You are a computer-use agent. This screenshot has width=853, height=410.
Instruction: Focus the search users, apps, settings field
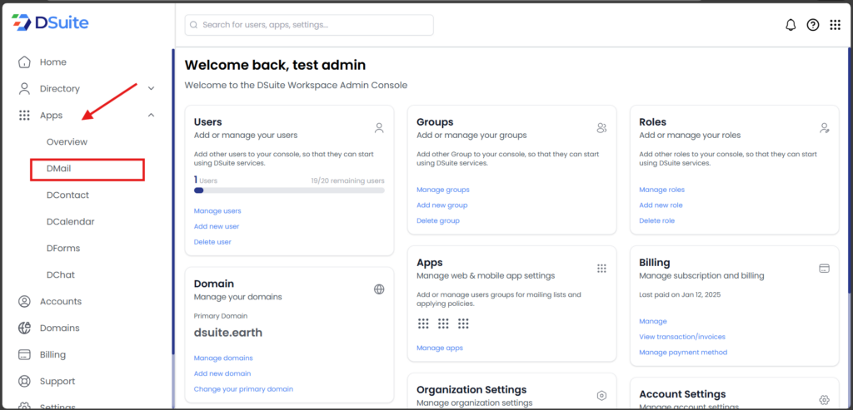[x=309, y=25]
